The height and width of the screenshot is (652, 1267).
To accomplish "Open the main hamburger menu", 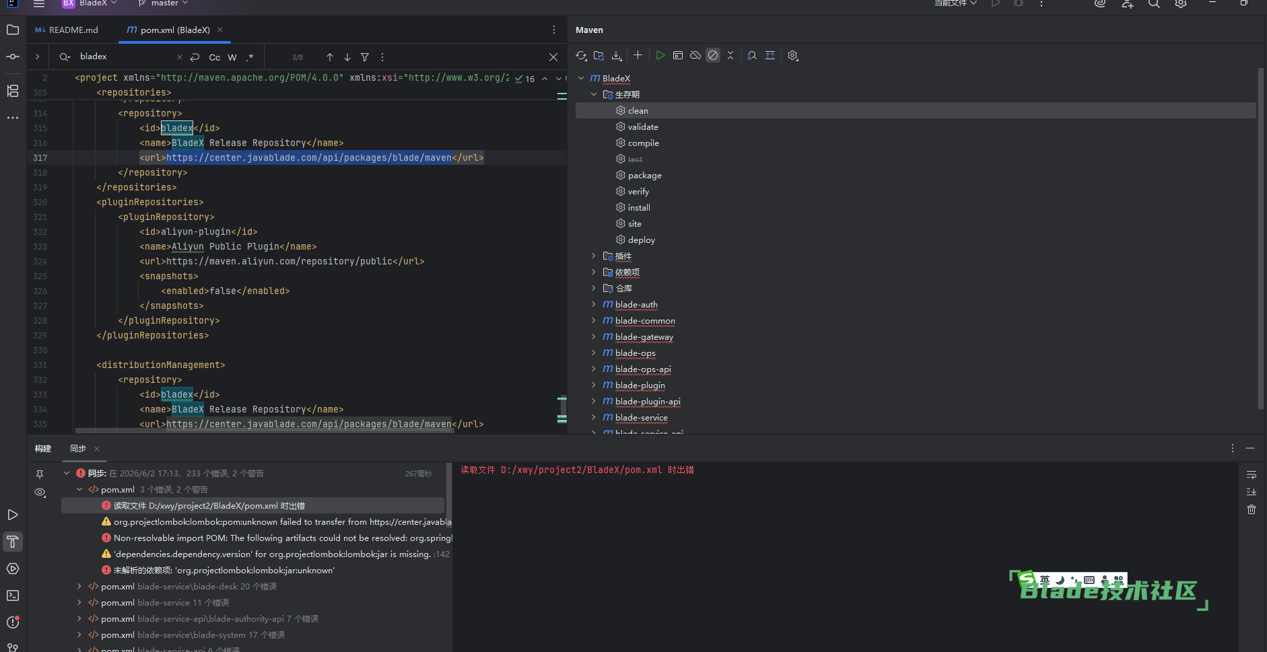I will 39,3.
